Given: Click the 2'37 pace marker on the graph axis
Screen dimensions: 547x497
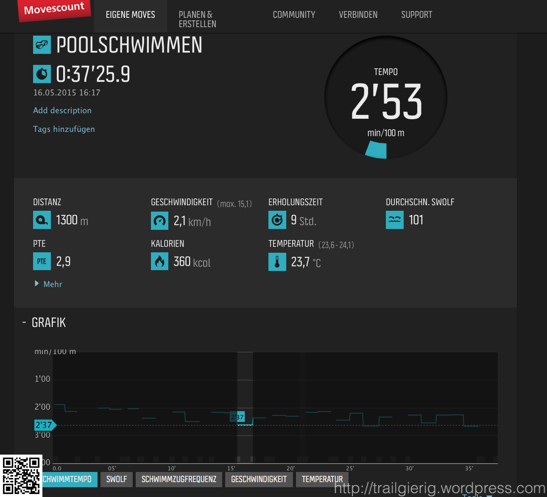Looking at the screenshot, I should point(44,425).
